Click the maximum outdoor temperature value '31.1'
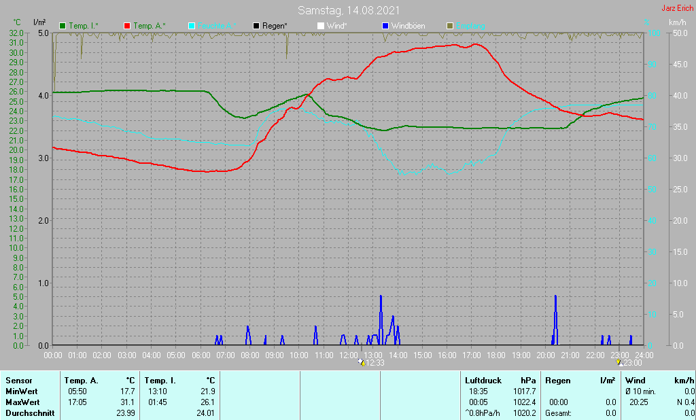 pyautogui.click(x=127, y=402)
